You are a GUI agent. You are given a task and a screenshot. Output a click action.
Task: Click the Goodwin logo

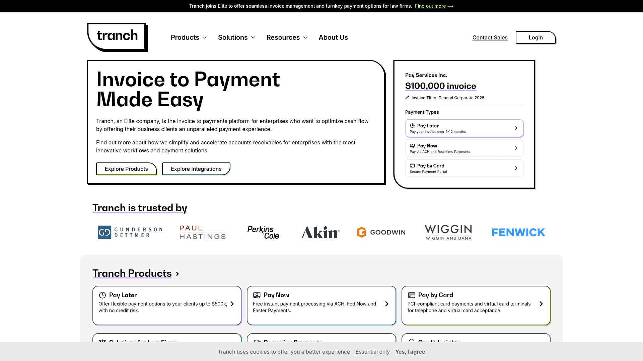click(381, 232)
